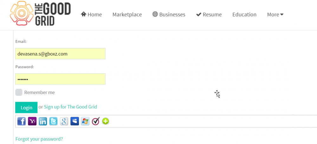
Task: Use the MySpace login icon
Action: 74,121
